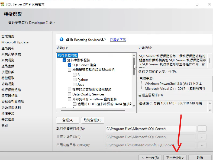The image size is (213, 160).
Task: Tick the R language checkbox
Action: click(75, 75)
